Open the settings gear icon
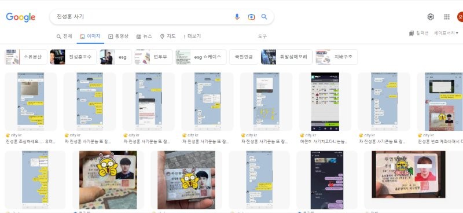Viewport: 463px width, 213px height. [431, 17]
